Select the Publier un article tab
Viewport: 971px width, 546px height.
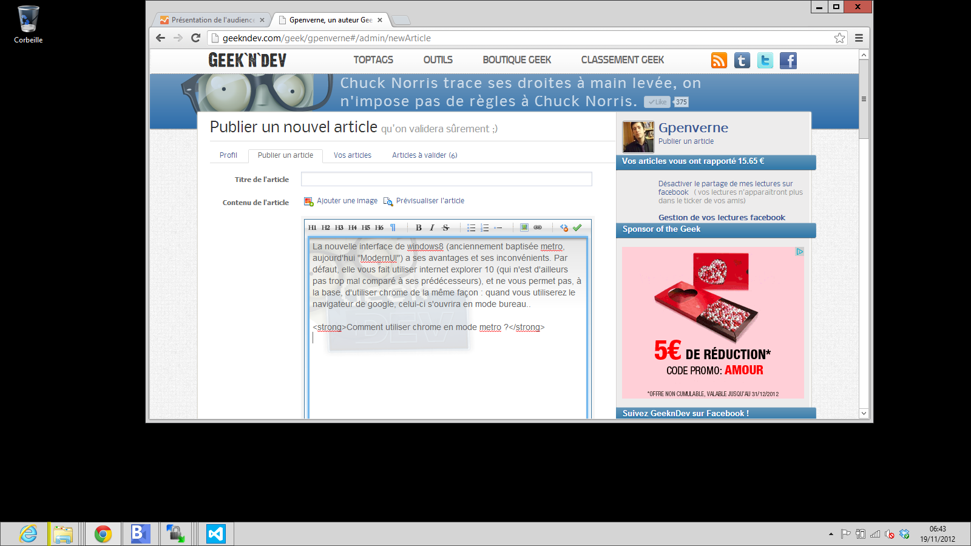[x=285, y=155]
